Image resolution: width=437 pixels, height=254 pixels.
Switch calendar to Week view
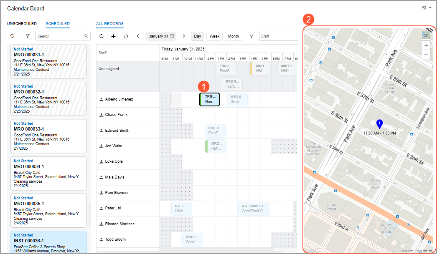(x=214, y=36)
